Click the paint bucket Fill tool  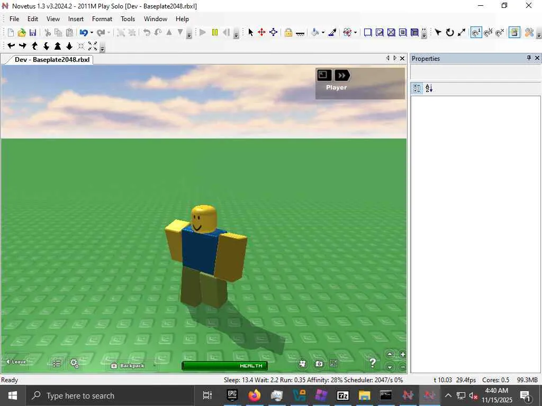(315, 32)
